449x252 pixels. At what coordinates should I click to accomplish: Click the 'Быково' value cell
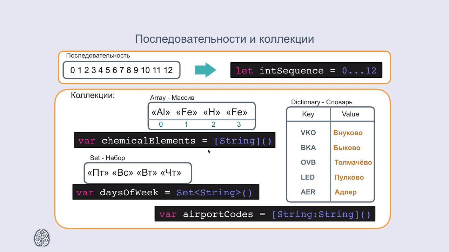point(347,148)
